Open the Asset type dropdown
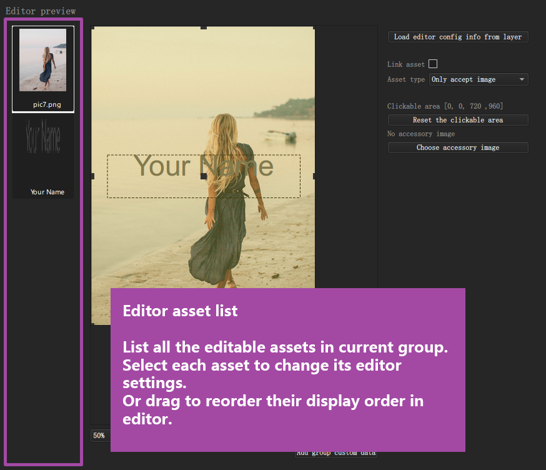The image size is (546, 470). [479, 79]
